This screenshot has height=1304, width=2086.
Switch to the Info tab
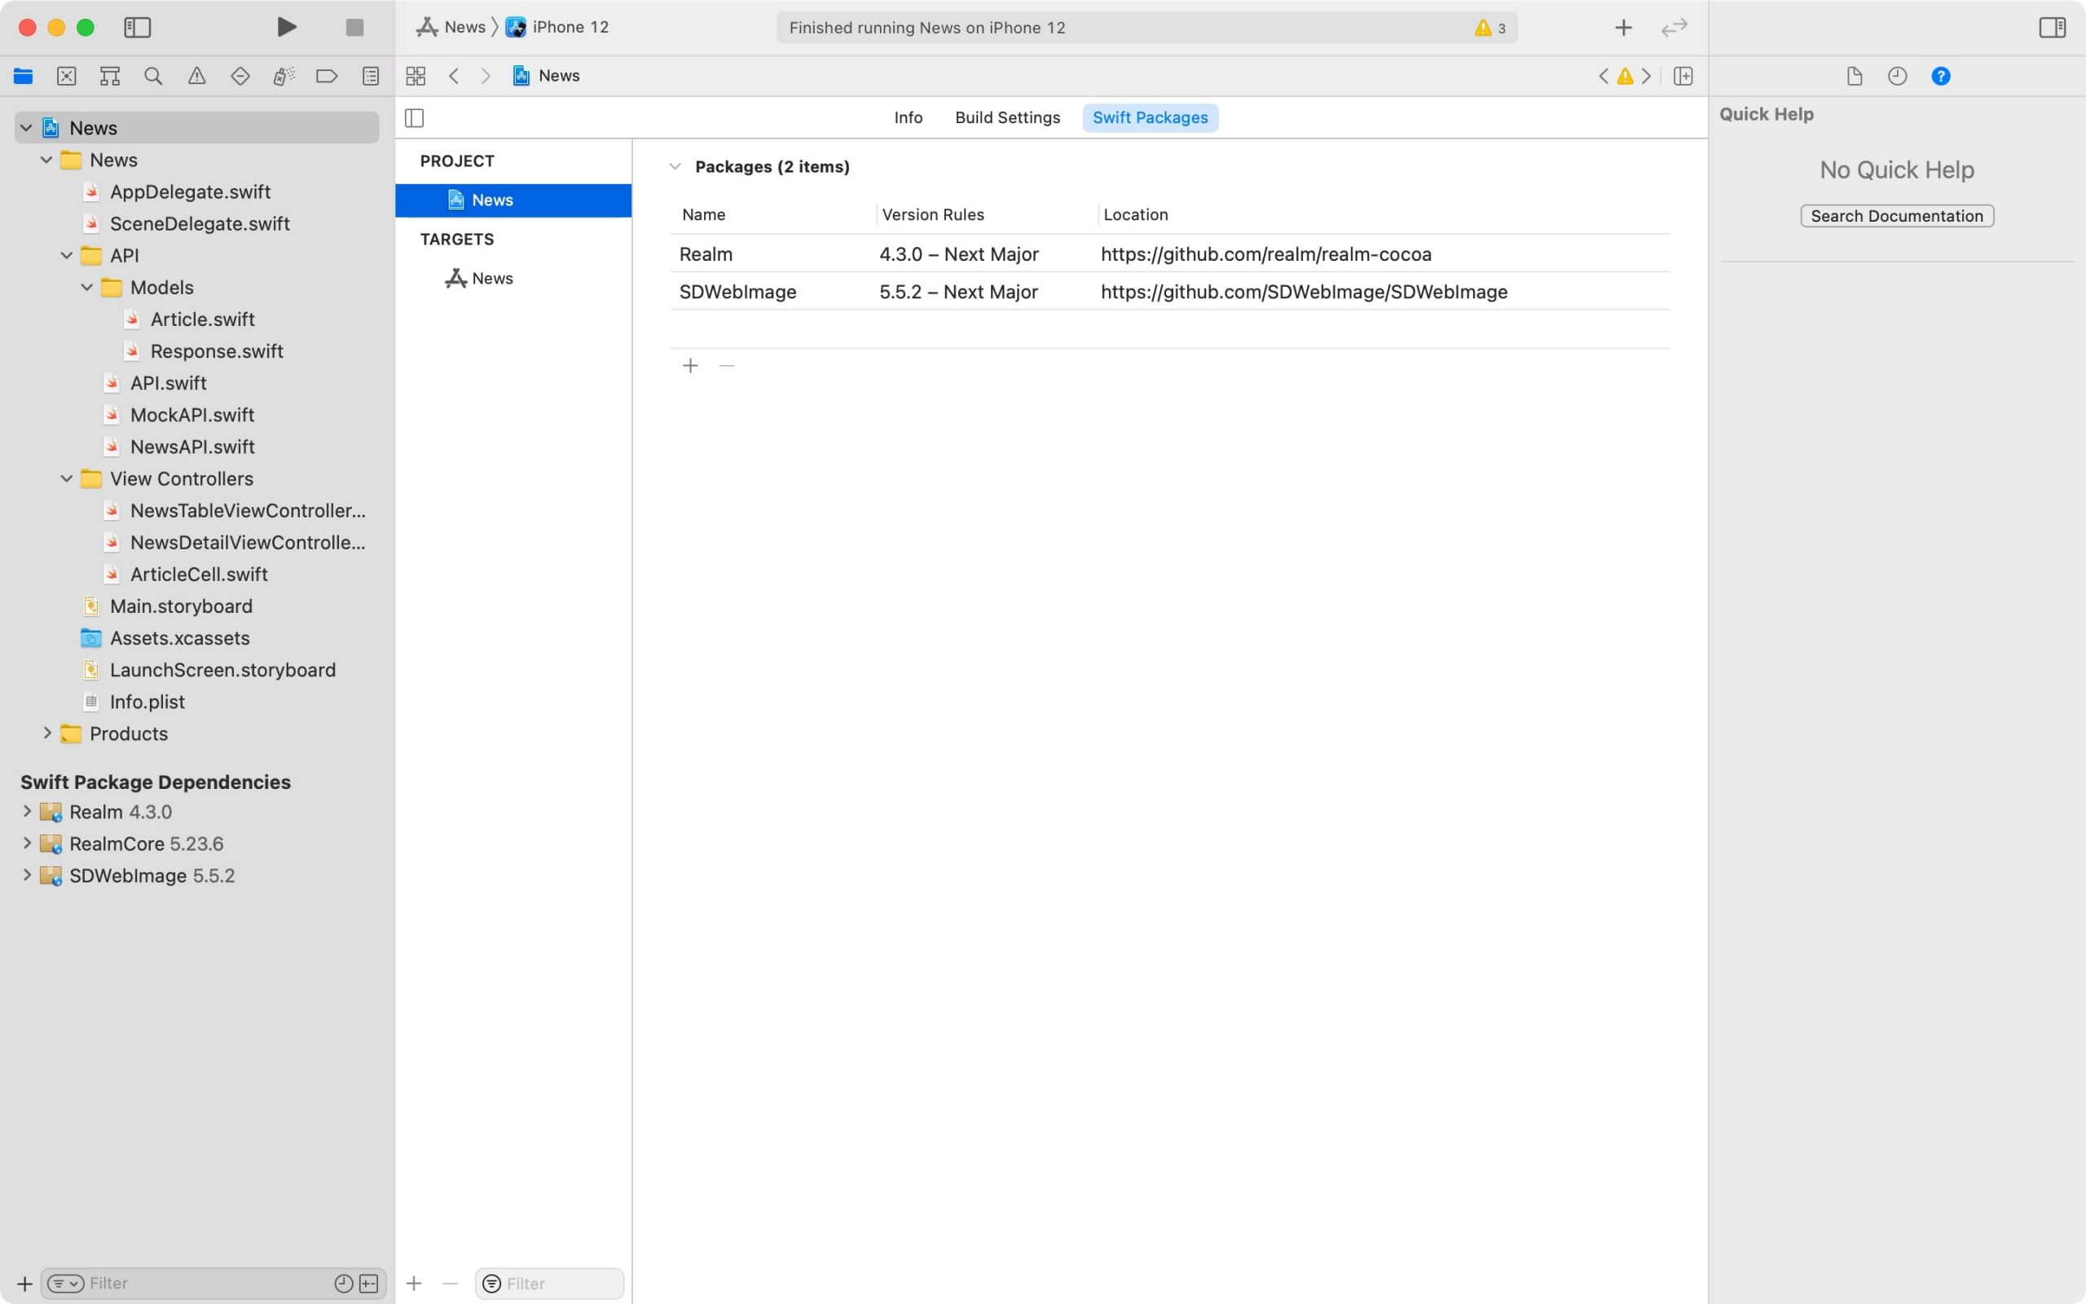click(908, 117)
